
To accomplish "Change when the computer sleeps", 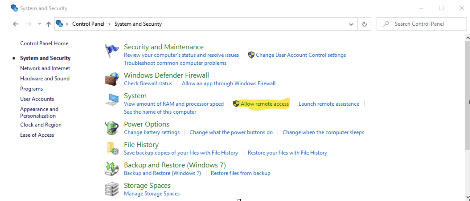I will coord(323,132).
